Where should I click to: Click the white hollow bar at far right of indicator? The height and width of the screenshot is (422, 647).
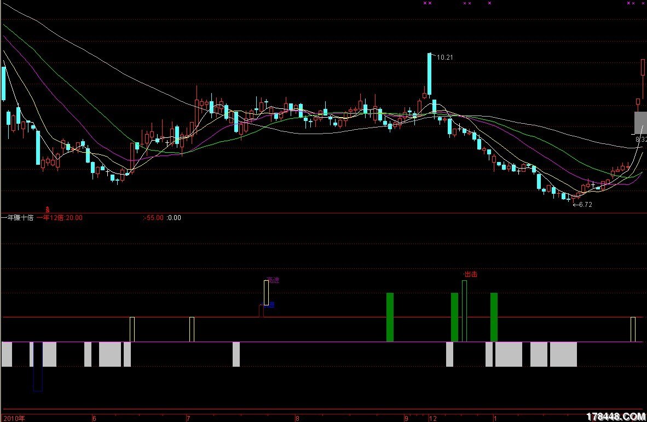click(633, 329)
